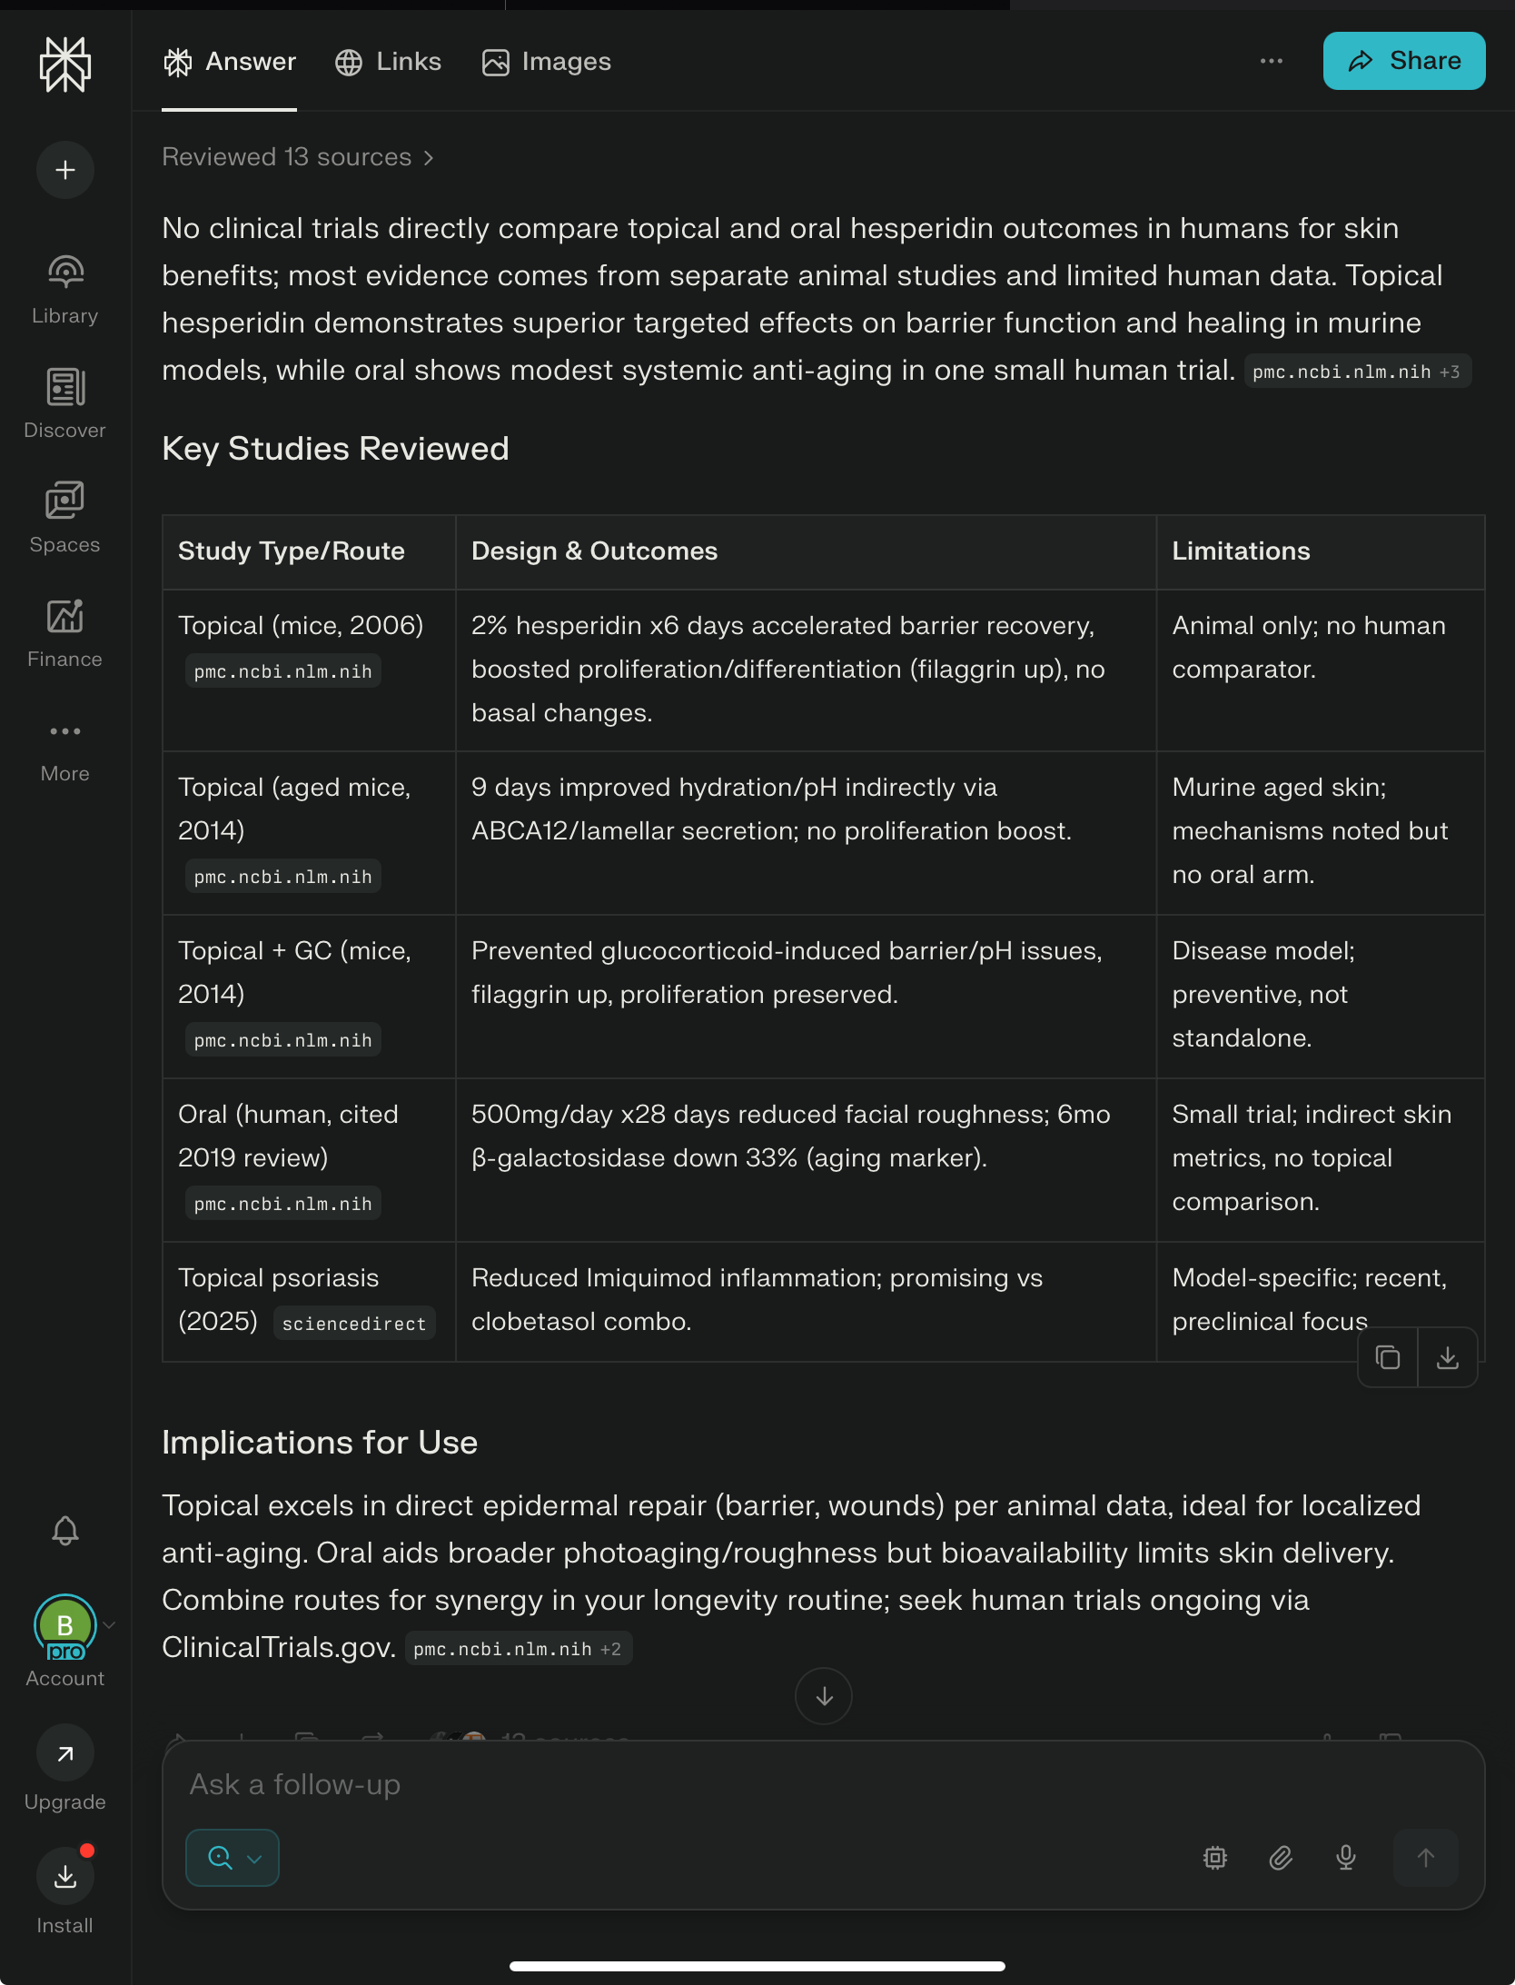The image size is (1515, 1985).
Task: Open notifications bell
Action: coord(65,1531)
